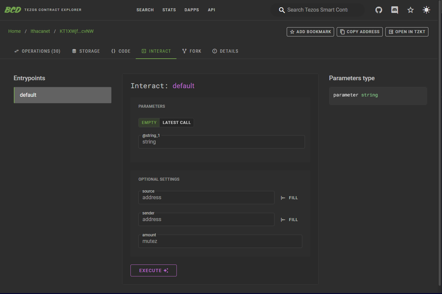Switch parameters to LATEST CALL
This screenshot has width=442, height=294.
click(x=176, y=123)
